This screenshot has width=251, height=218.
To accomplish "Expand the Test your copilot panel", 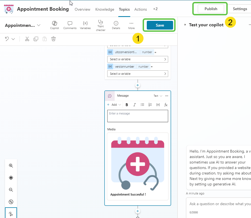I will pyautogui.click(x=185, y=25).
